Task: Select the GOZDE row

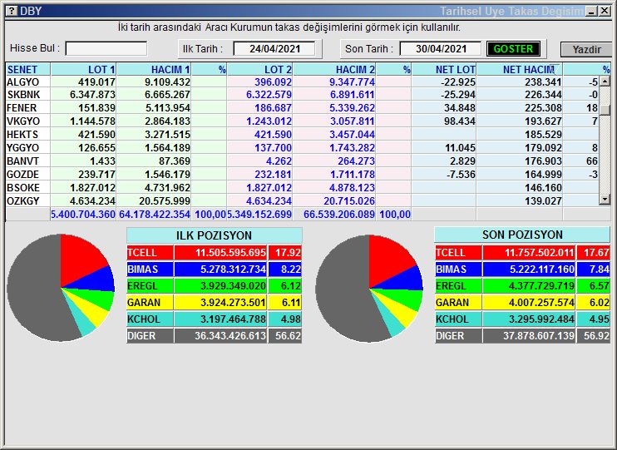Action: (302, 175)
